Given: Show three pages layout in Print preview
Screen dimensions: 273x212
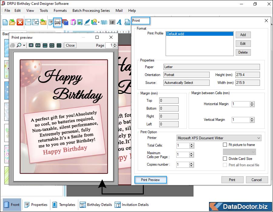Looking at the screenshot, I should [x=45, y=45].
